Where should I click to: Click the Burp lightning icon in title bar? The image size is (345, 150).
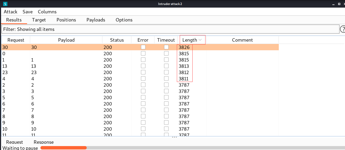5,4
